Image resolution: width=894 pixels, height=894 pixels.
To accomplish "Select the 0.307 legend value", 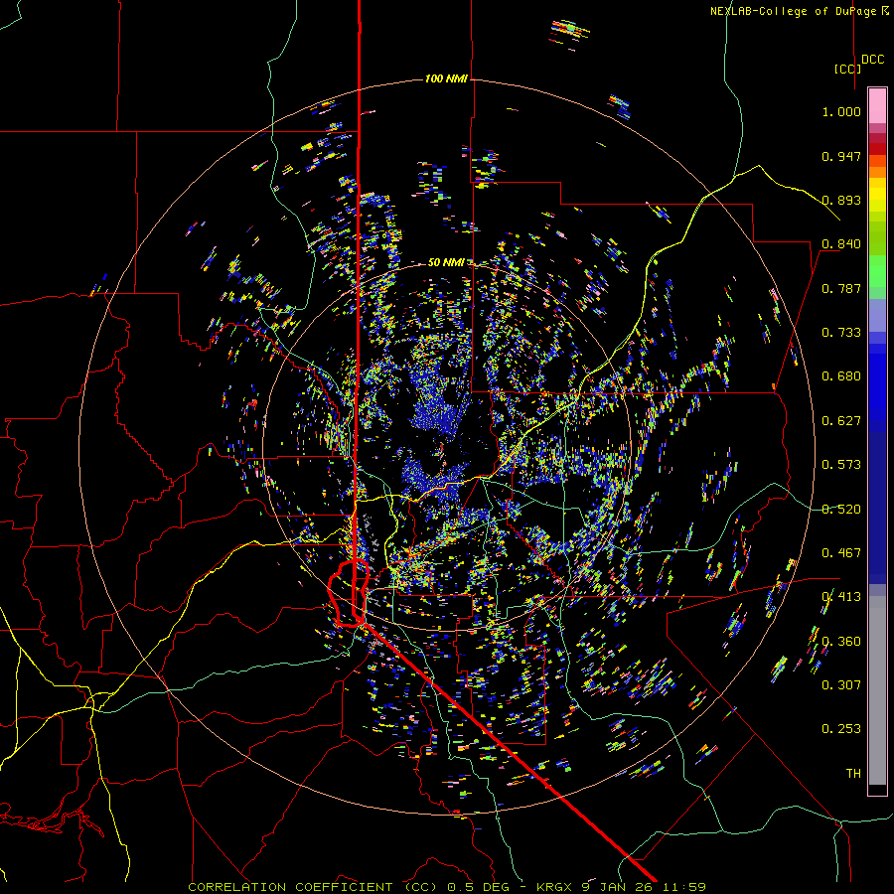I will point(841,685).
